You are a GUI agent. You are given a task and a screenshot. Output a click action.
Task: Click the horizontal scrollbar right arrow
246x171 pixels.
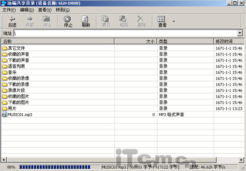pos(241,160)
